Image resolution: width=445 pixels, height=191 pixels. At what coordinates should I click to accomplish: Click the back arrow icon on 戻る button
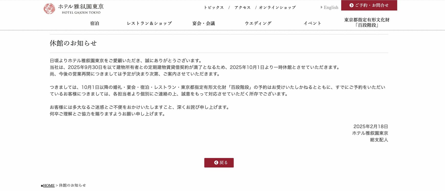(216, 162)
